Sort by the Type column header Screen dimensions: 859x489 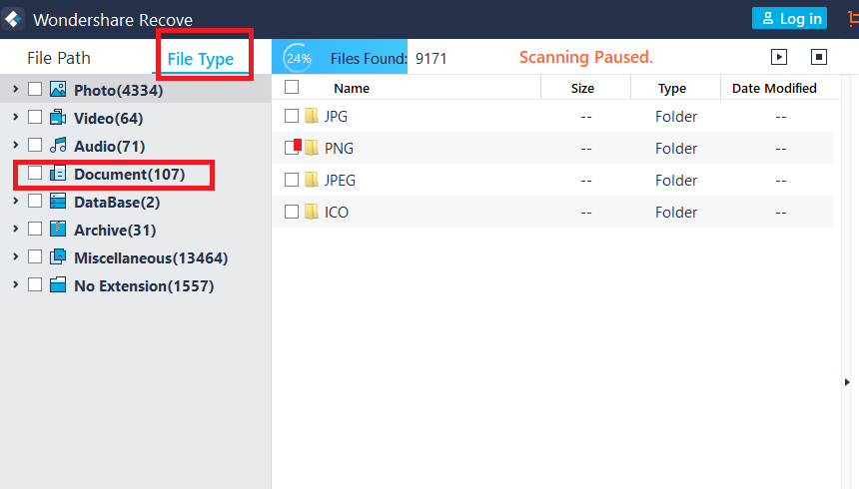click(672, 88)
